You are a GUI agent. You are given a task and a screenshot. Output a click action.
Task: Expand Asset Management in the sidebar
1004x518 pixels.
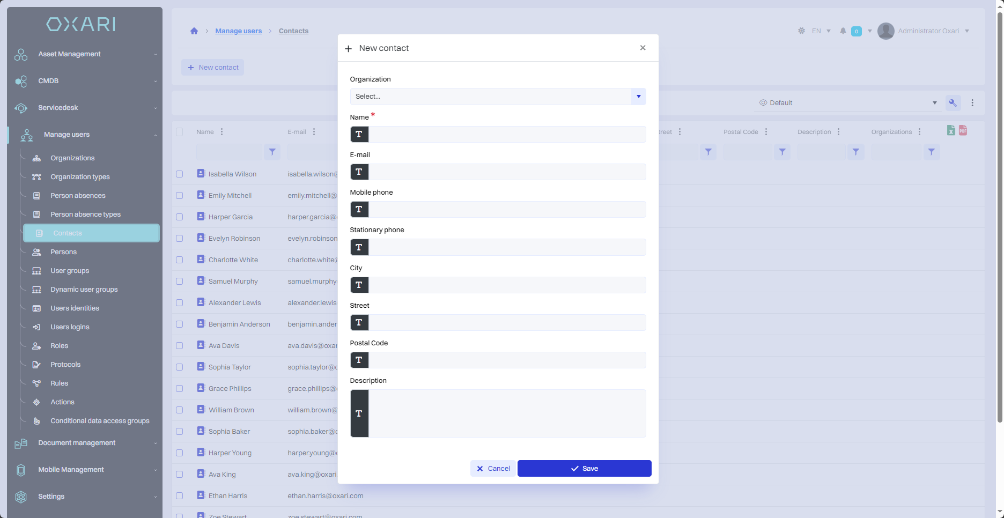click(x=85, y=54)
